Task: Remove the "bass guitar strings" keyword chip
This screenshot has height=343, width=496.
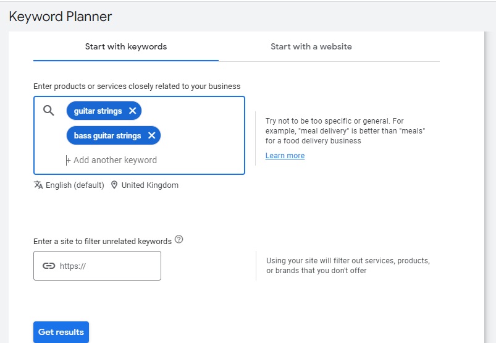Action: point(151,136)
